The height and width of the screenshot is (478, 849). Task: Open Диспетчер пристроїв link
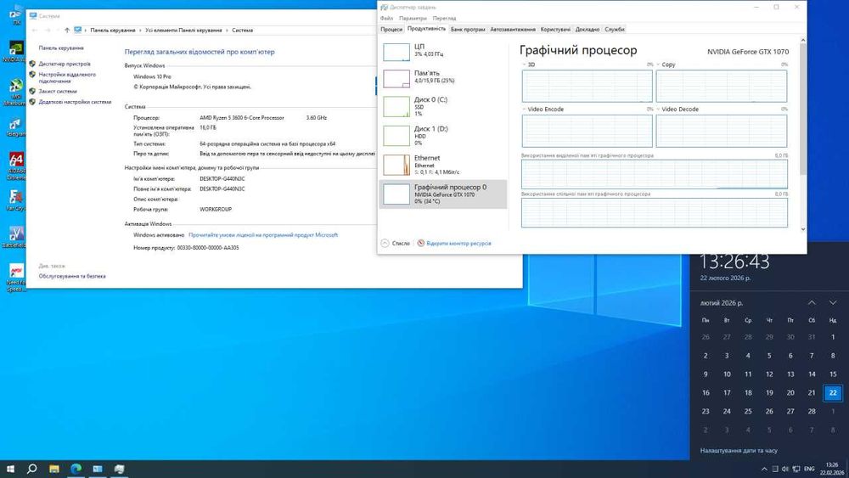point(65,64)
